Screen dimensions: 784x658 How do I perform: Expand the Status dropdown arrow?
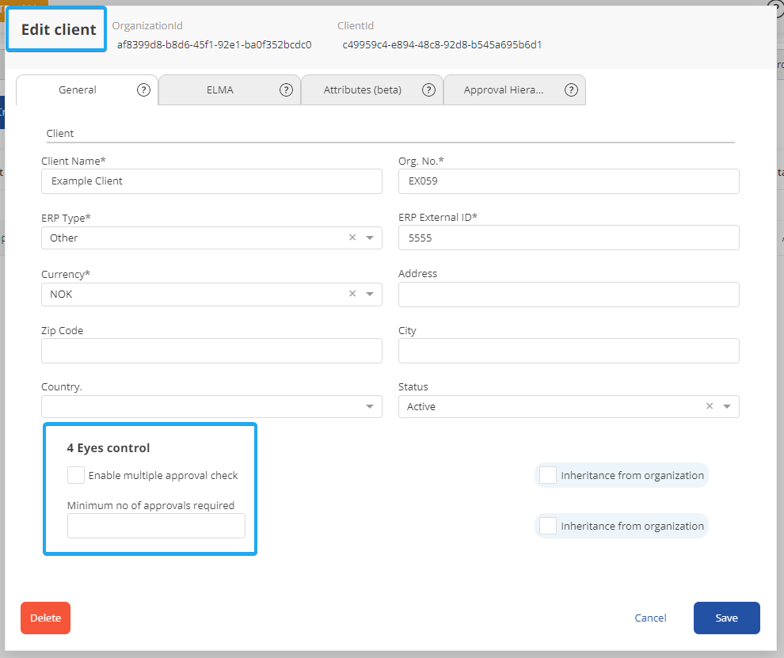727,407
